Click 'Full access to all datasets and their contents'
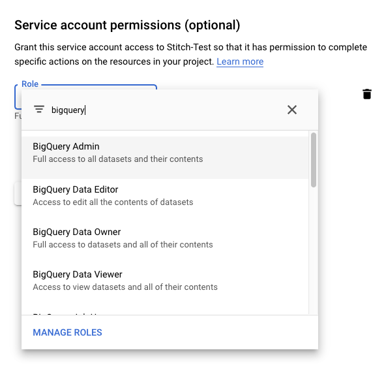This screenshot has width=386, height=365. click(118, 159)
